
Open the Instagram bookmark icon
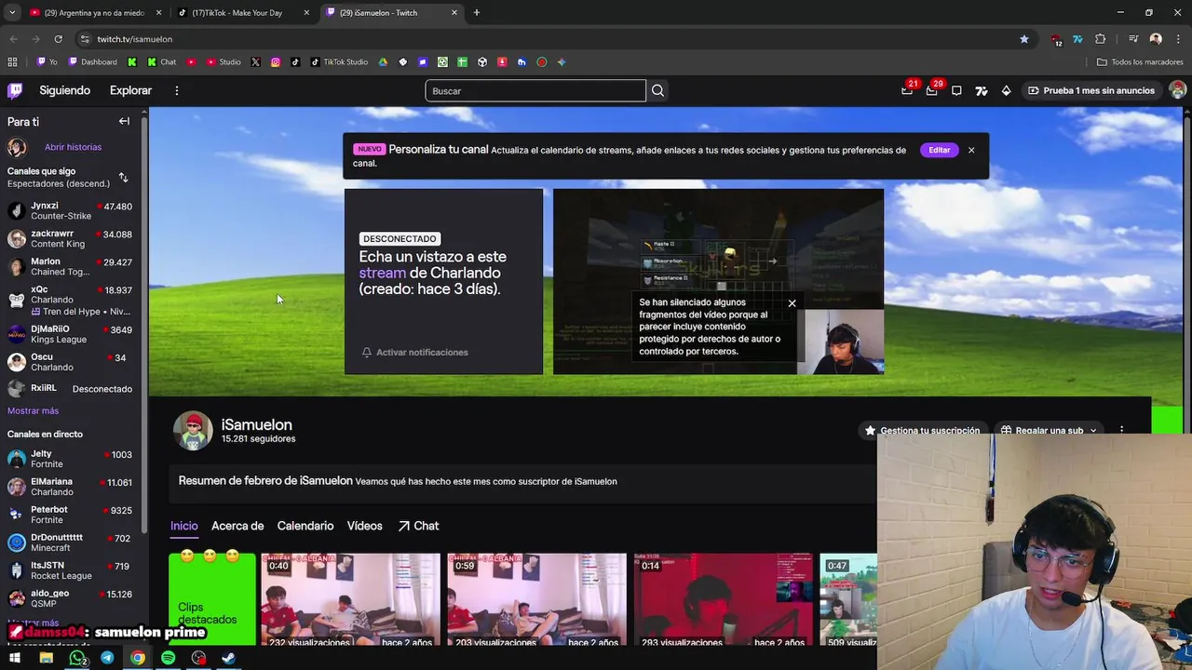(276, 62)
